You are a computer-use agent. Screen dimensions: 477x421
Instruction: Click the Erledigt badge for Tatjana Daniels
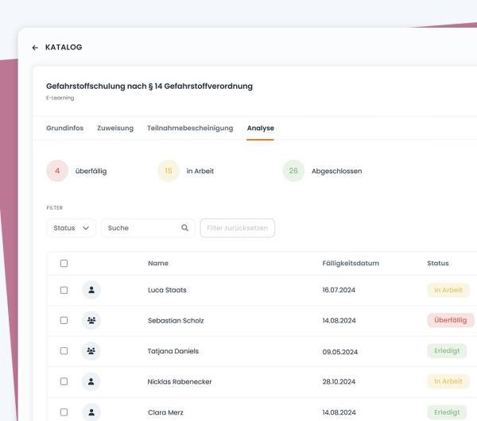click(x=447, y=351)
